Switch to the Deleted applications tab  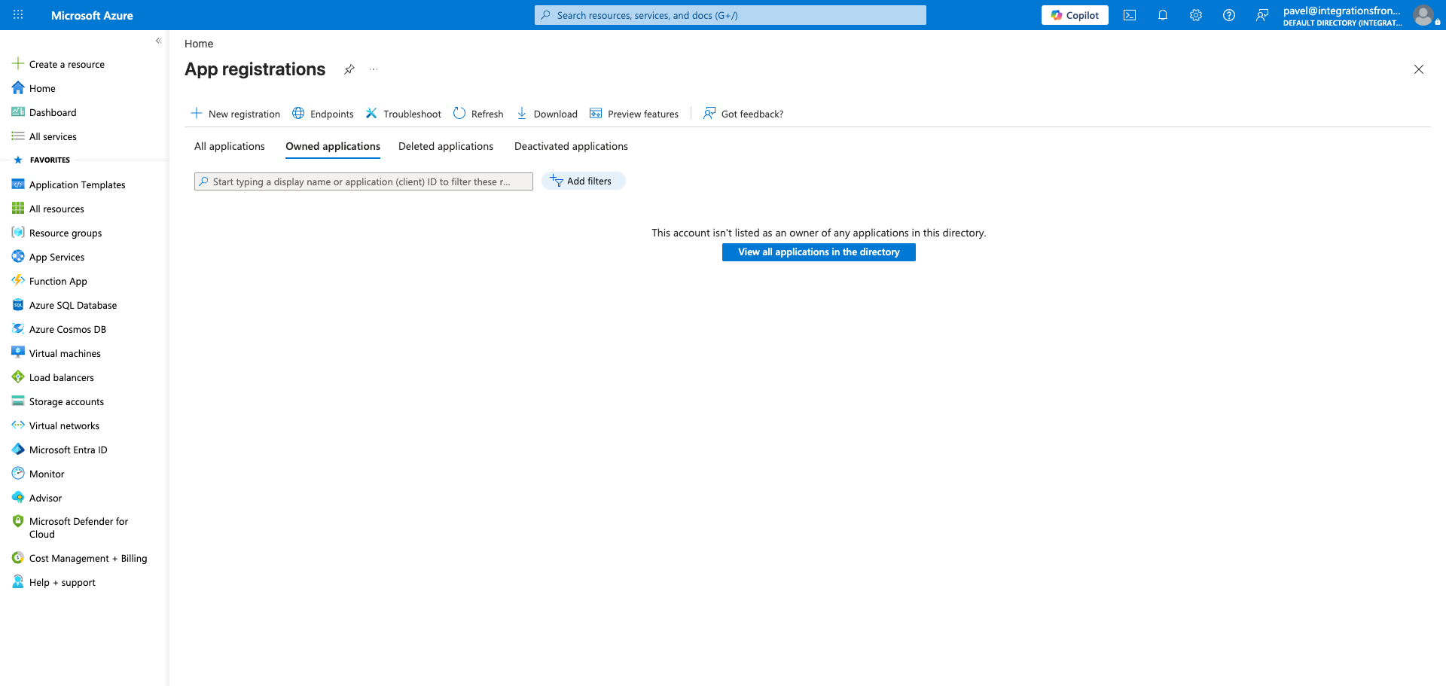point(446,146)
